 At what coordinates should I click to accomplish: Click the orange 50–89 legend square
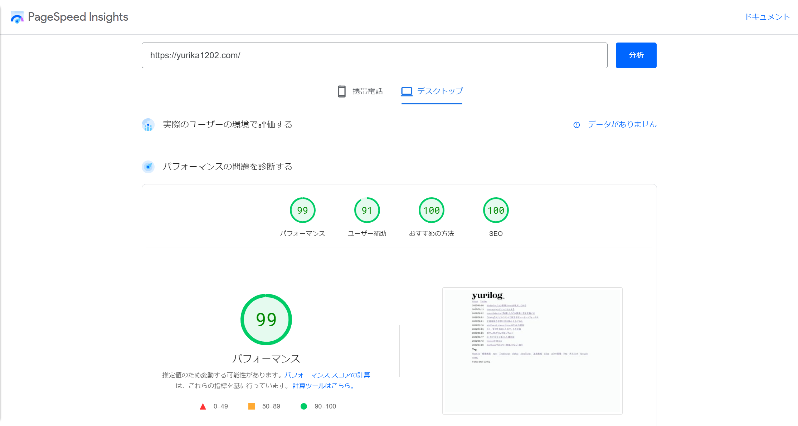252,406
